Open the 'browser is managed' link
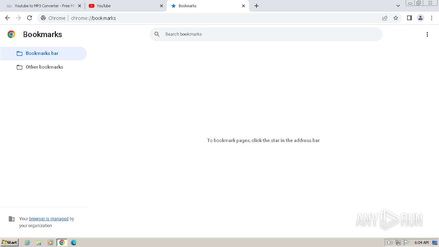This screenshot has width=439, height=247. tap(49, 219)
